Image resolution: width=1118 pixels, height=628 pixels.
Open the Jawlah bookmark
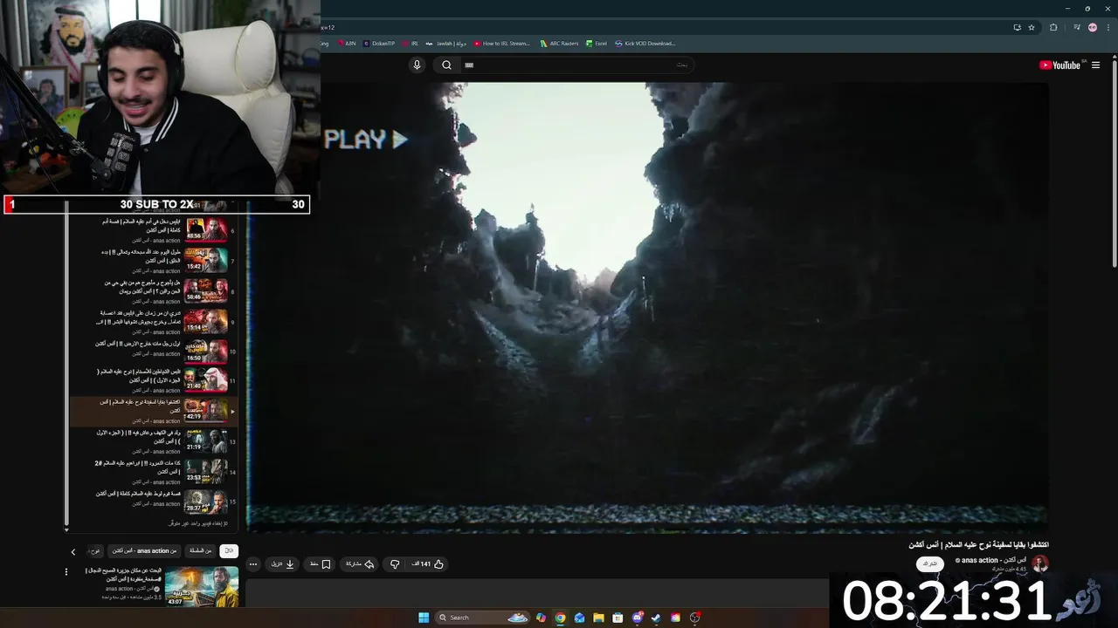pyautogui.click(x=446, y=43)
